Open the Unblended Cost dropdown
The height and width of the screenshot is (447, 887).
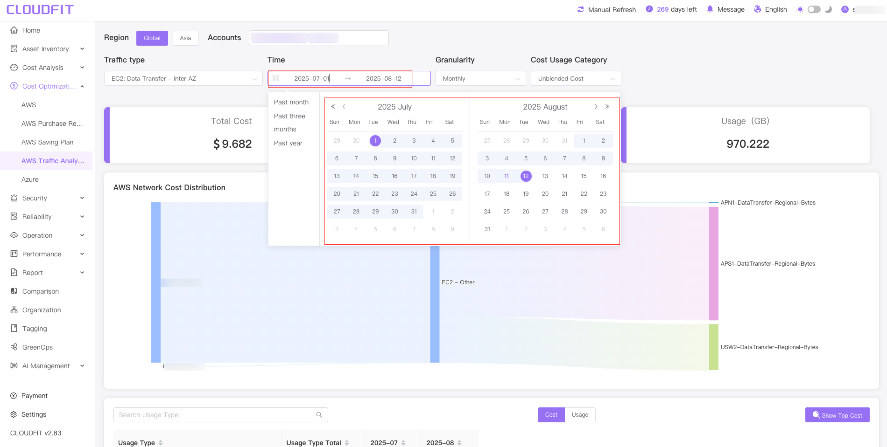coord(576,78)
